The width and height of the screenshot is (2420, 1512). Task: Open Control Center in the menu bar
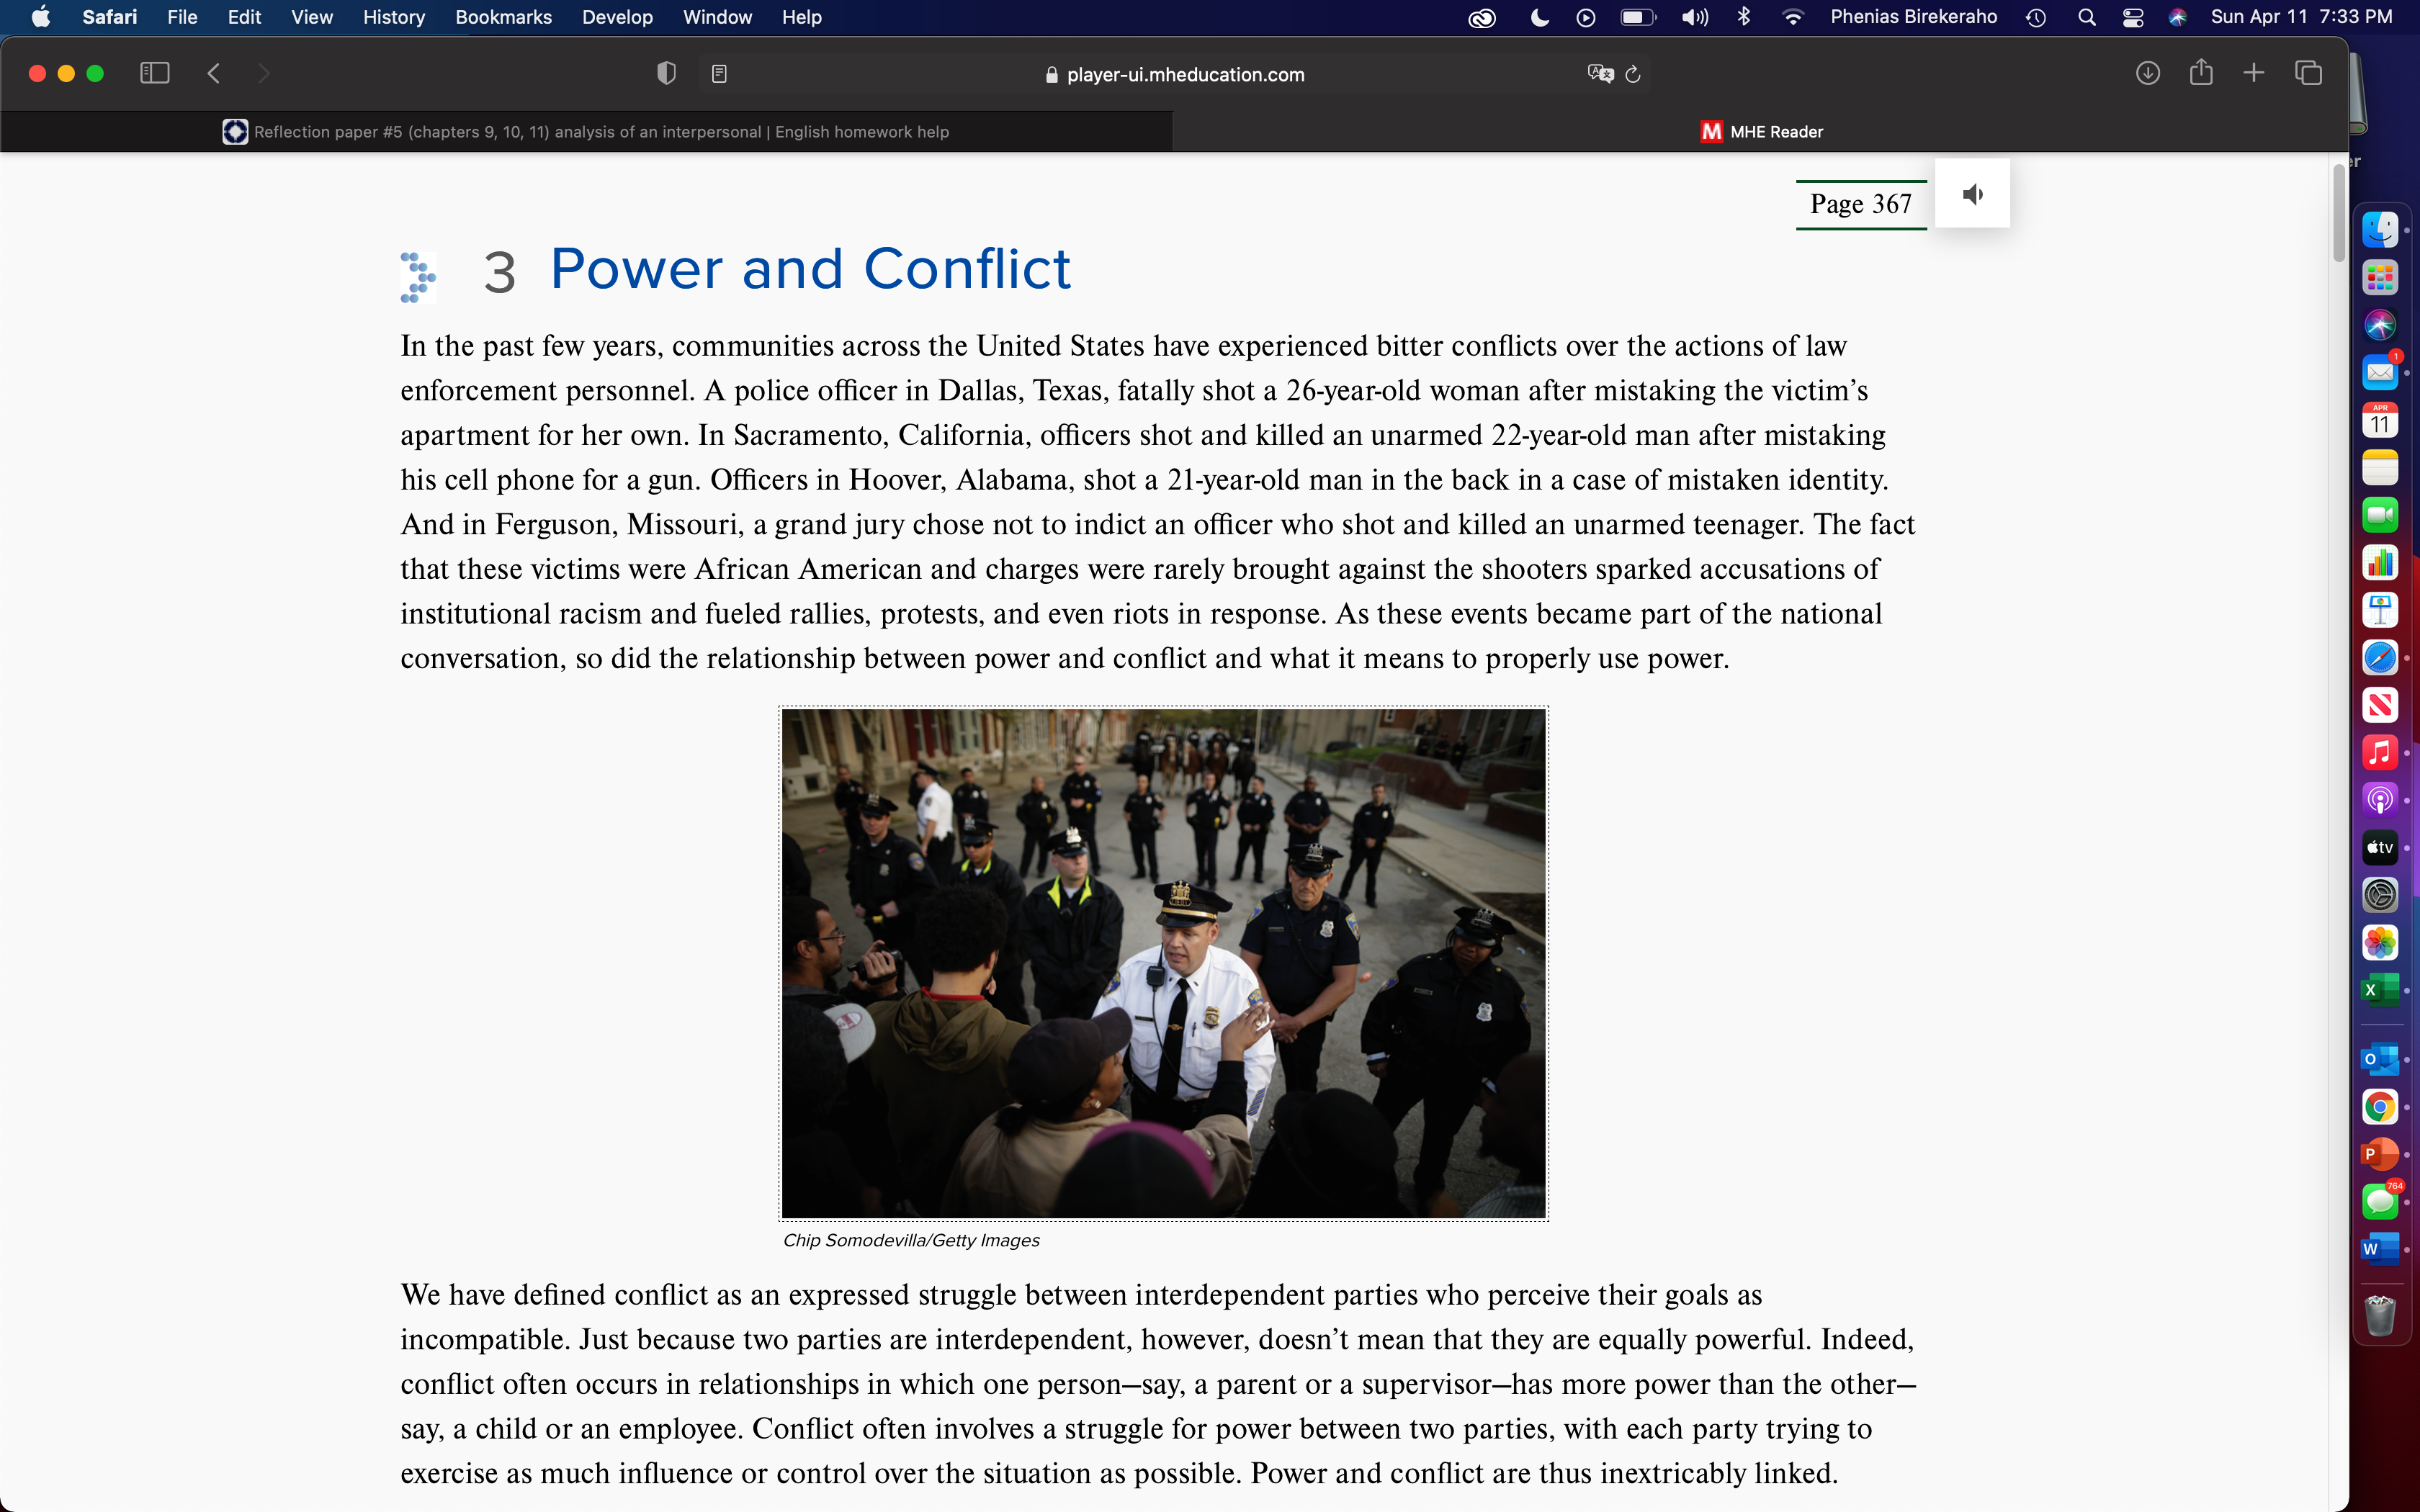[x=2132, y=17]
